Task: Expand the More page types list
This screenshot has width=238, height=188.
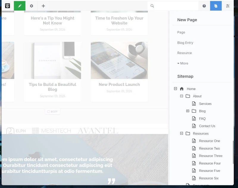Action: (x=183, y=63)
